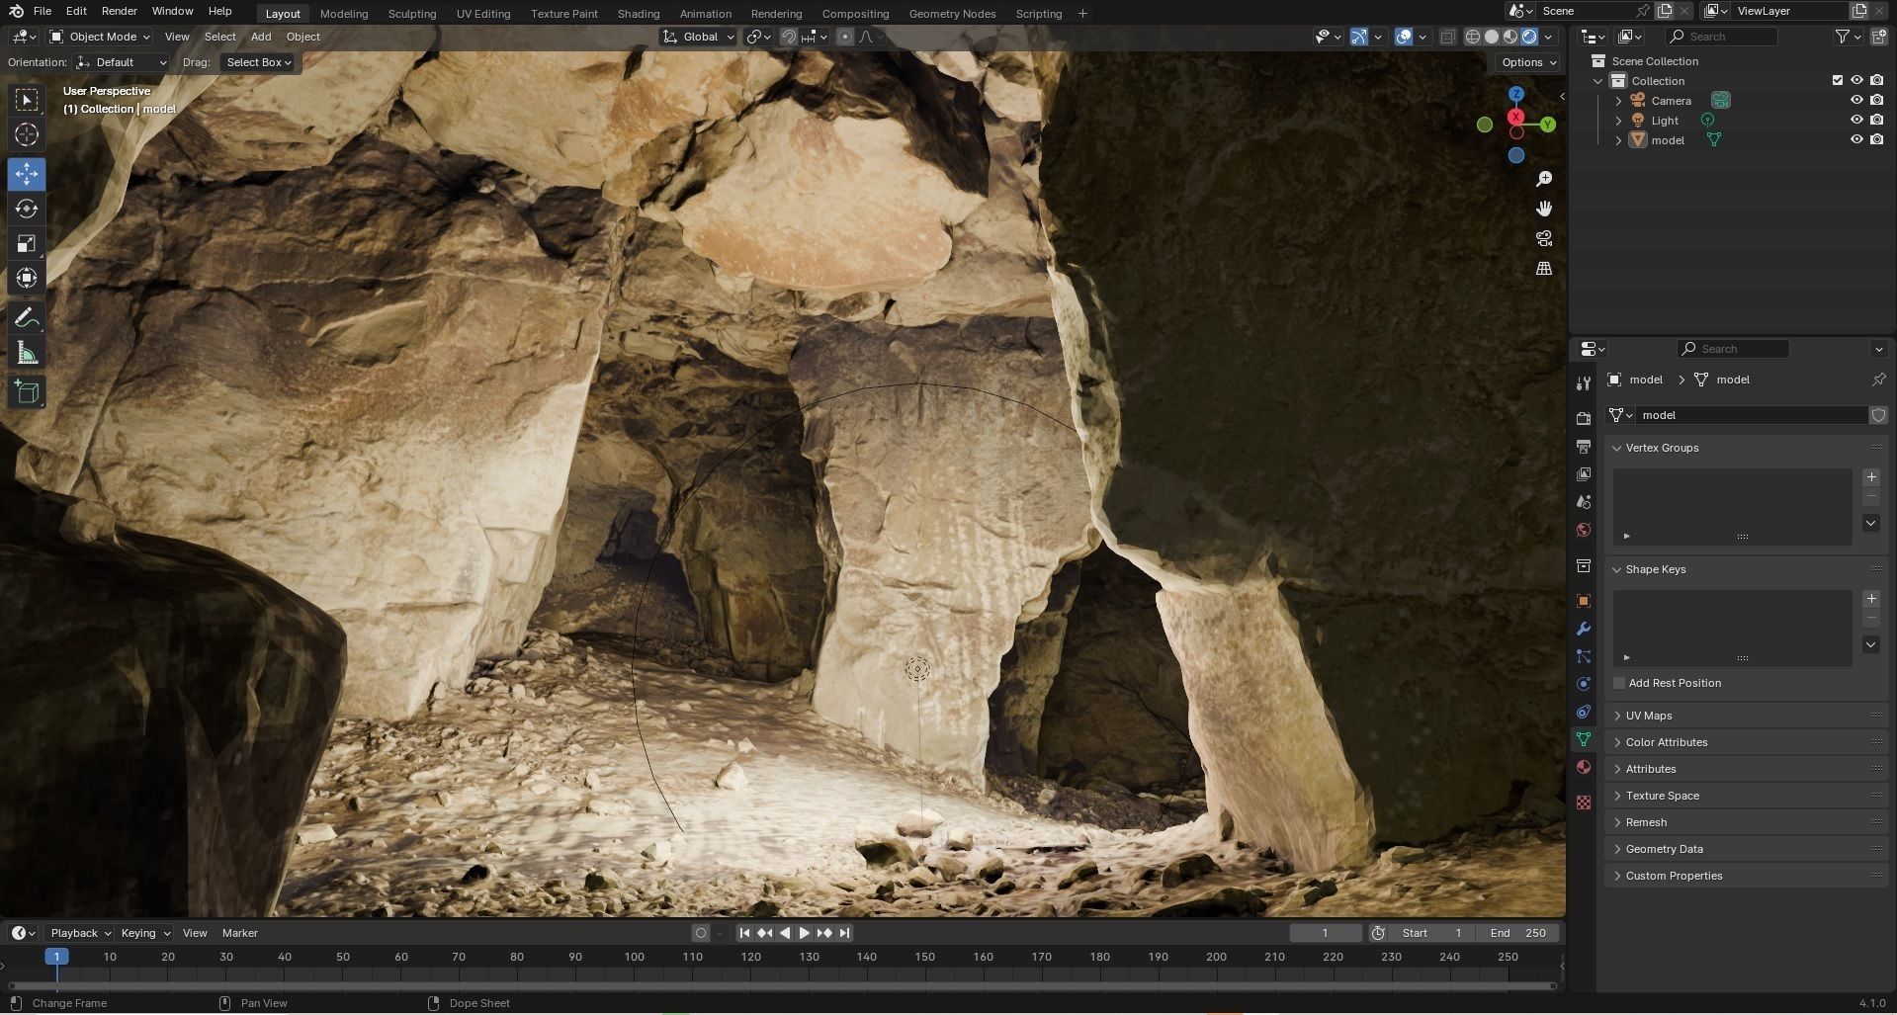Open the Render properties tab
1897x1015 pixels.
(1584, 419)
